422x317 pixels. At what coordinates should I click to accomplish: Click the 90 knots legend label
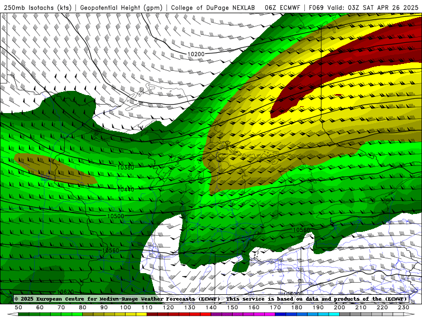tap(104, 307)
